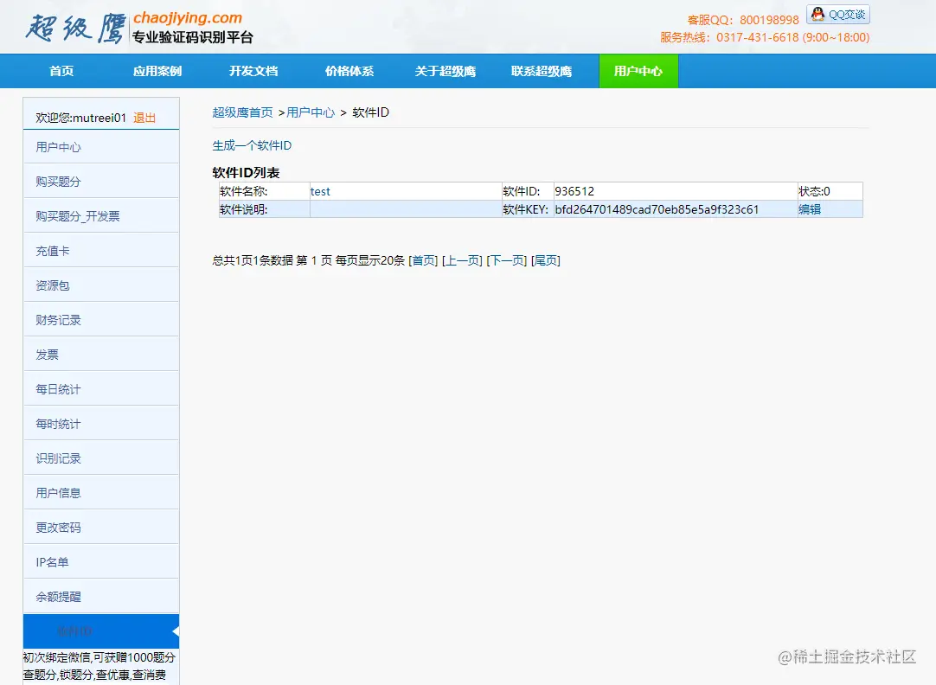Screen dimensions: 936x685
Task: Open the 应用案例 navigation tab
Action: (157, 71)
